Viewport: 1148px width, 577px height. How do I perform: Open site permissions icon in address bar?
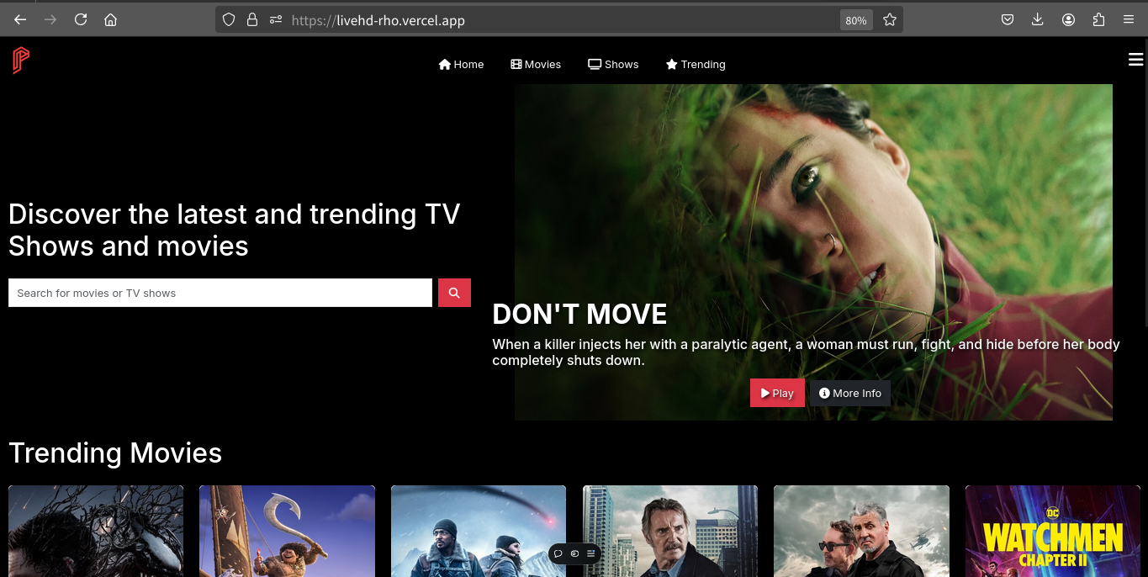[x=275, y=20]
